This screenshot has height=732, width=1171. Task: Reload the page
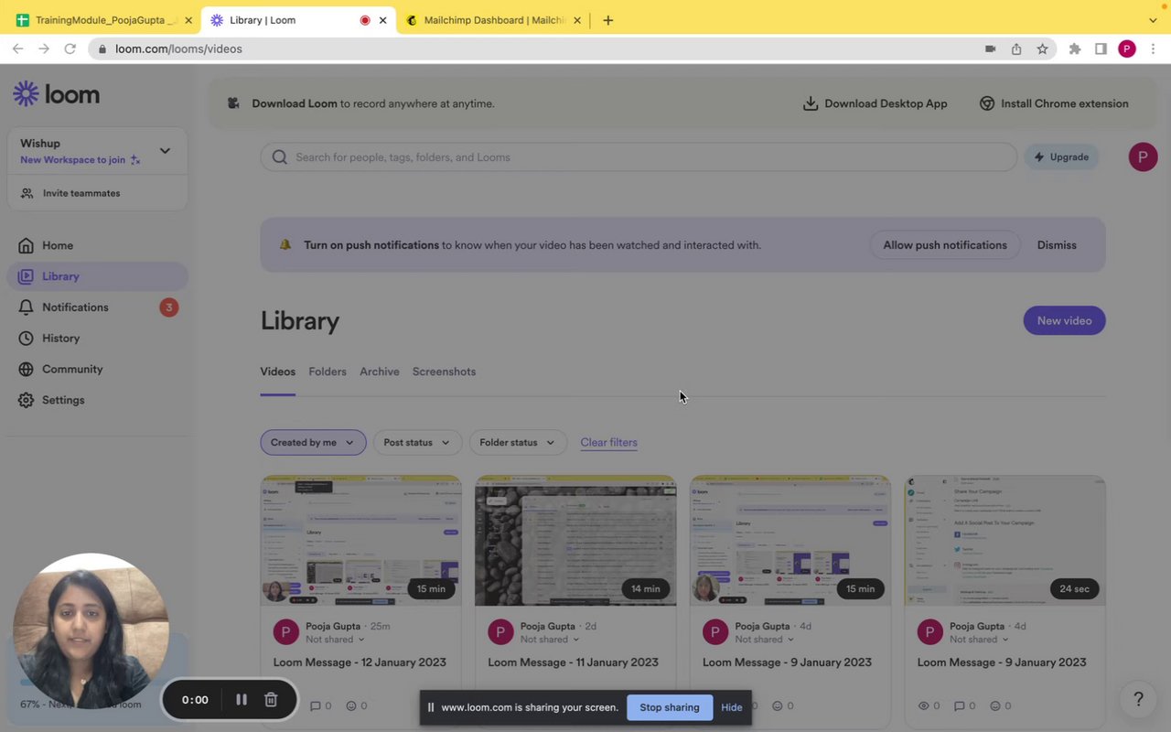[70, 48]
